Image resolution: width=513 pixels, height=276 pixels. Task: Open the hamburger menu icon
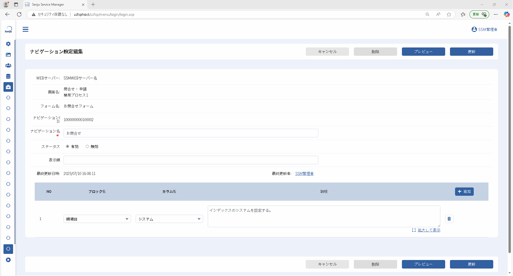point(25,29)
